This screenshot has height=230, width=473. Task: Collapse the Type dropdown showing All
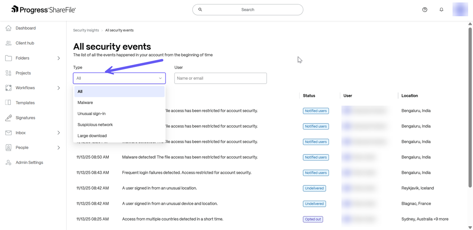click(x=119, y=78)
